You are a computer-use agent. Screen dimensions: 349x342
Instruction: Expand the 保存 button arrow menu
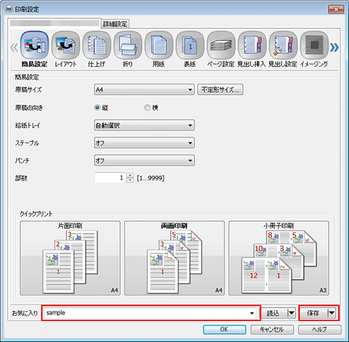[x=331, y=313]
